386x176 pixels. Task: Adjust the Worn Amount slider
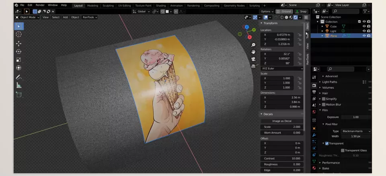tap(282, 133)
